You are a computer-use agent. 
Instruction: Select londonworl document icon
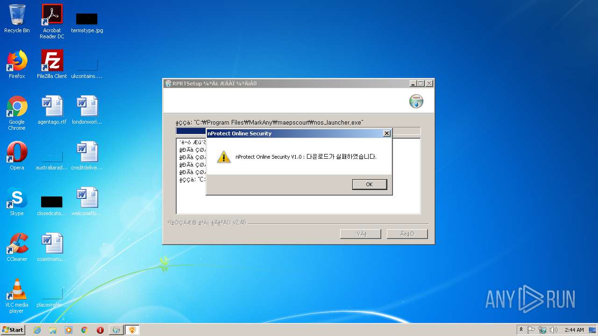tap(87, 110)
